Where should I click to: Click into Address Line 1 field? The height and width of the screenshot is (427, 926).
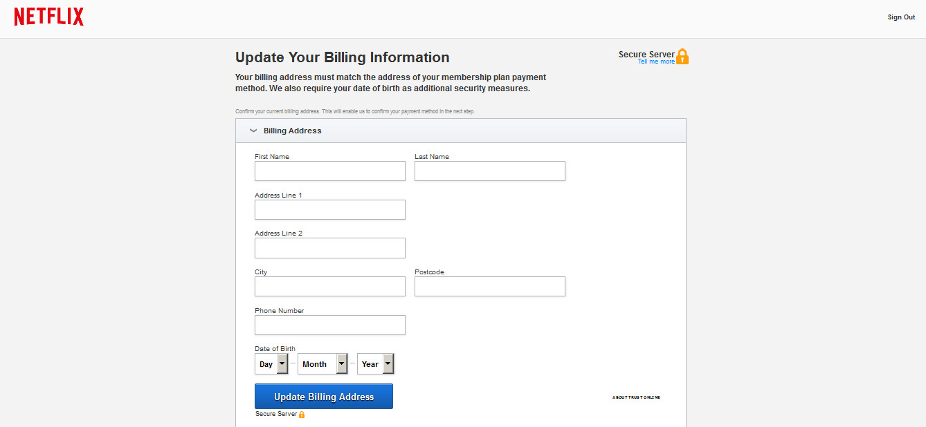pos(329,210)
